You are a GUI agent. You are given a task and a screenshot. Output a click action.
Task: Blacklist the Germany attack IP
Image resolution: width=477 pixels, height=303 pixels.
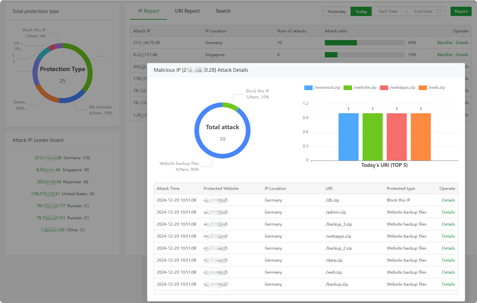445,43
